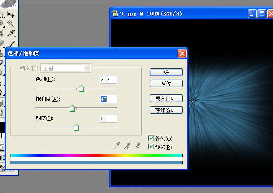Confirm with the 好 button

click(x=166, y=72)
